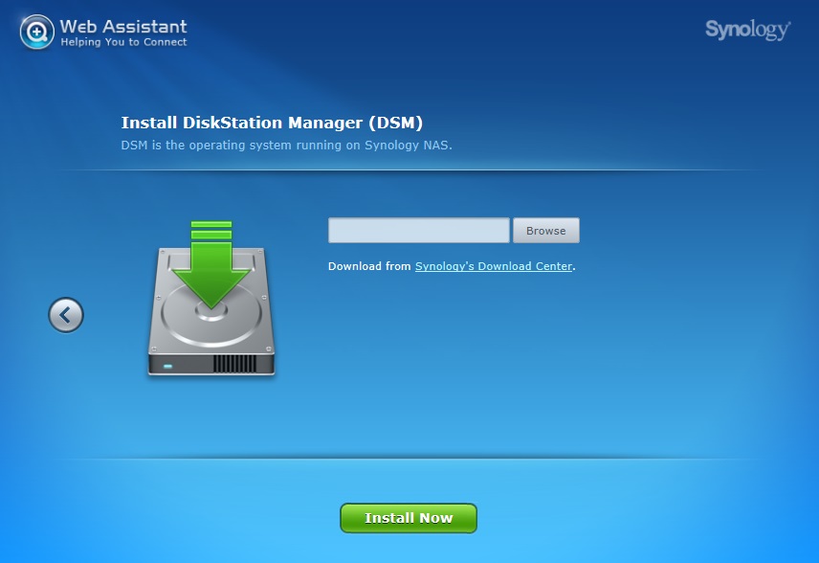
Task: Click the empty blue area below the download link
Action: [x=536, y=364]
